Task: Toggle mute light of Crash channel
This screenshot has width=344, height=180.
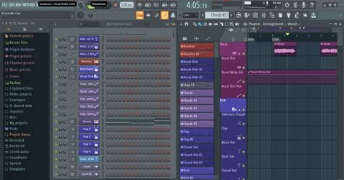Action: [x=56, y=167]
